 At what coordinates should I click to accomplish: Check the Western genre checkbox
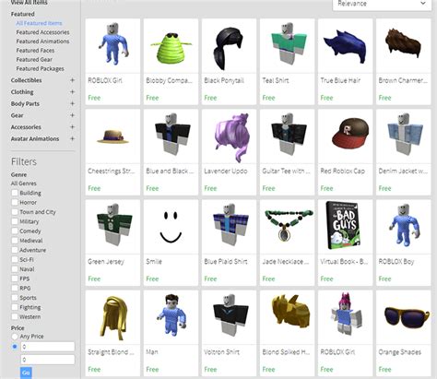pos(15,316)
